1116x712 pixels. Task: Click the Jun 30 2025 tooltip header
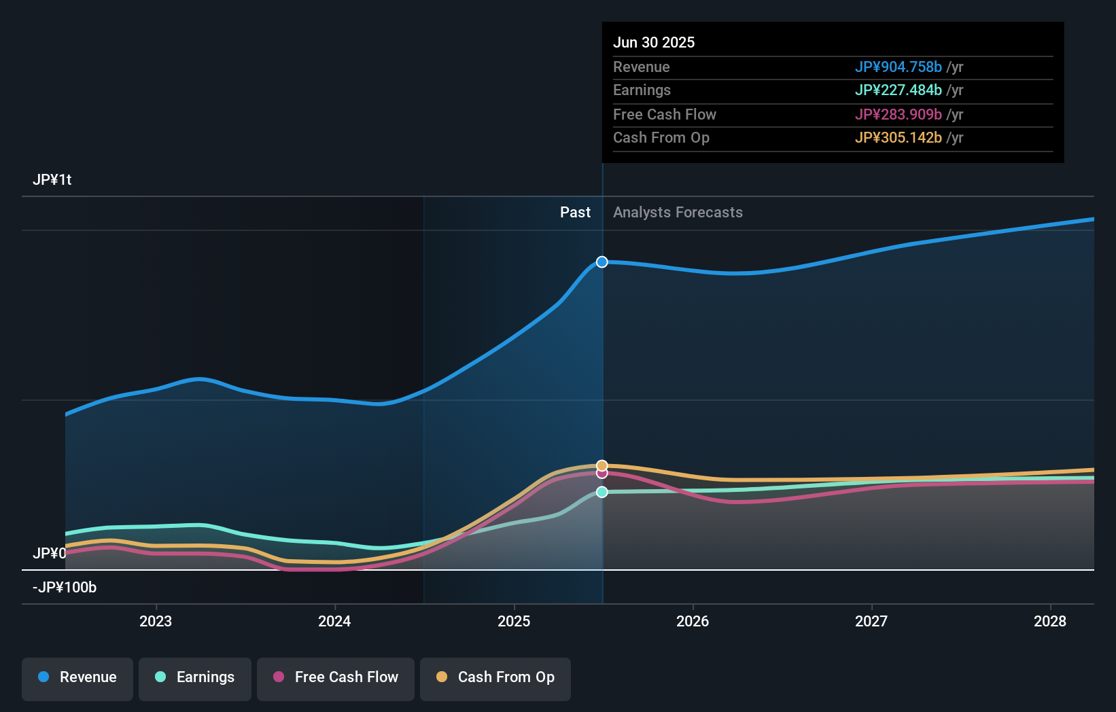(654, 42)
